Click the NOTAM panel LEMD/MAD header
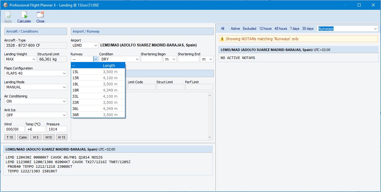Viewport: 381px width, 192px height. [298, 50]
